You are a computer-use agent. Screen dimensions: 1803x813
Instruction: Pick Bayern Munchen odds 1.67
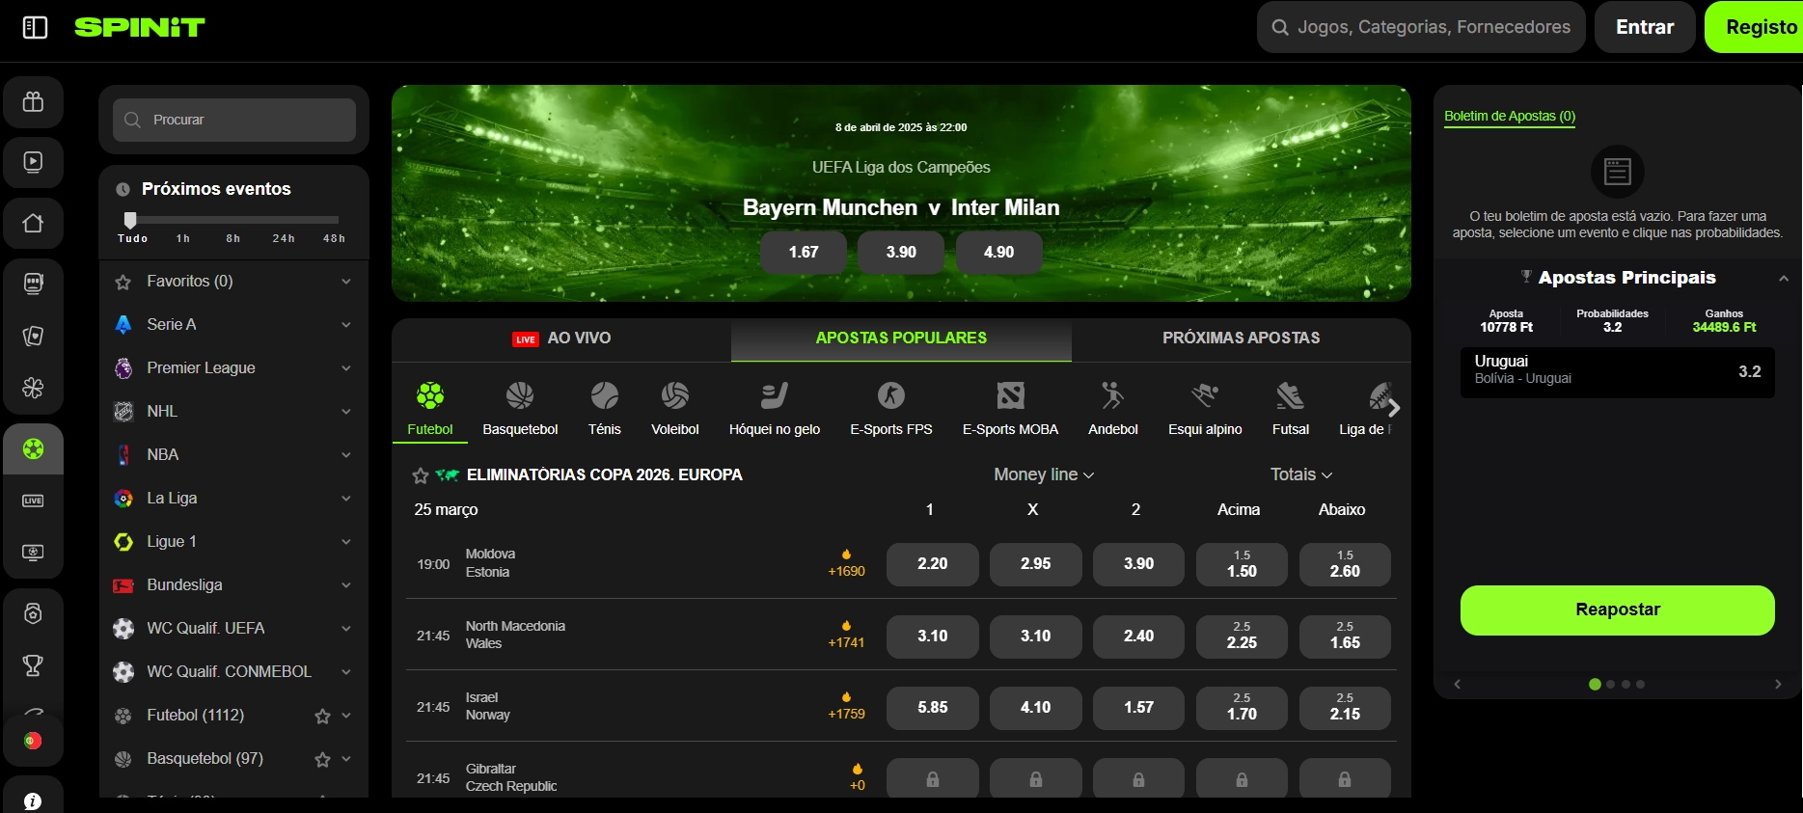[x=803, y=253]
